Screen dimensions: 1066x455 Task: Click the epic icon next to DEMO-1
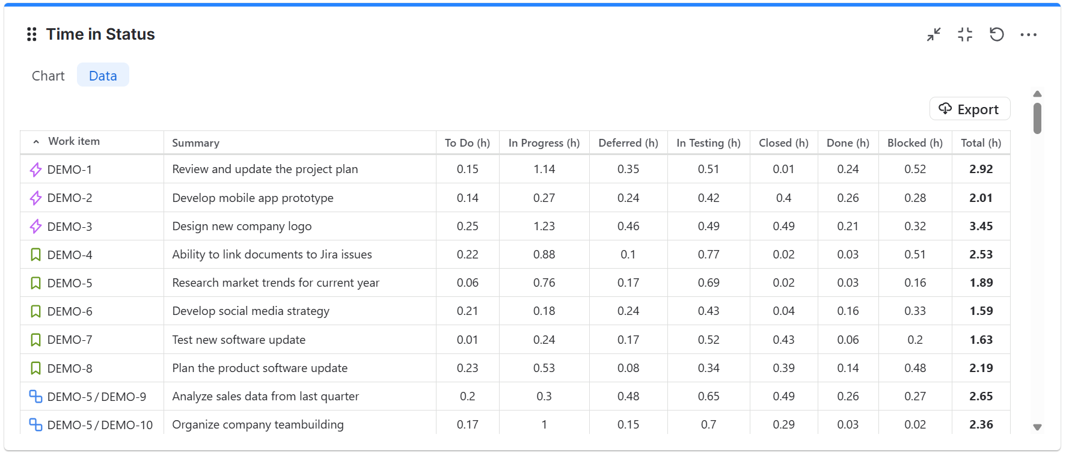tap(35, 169)
